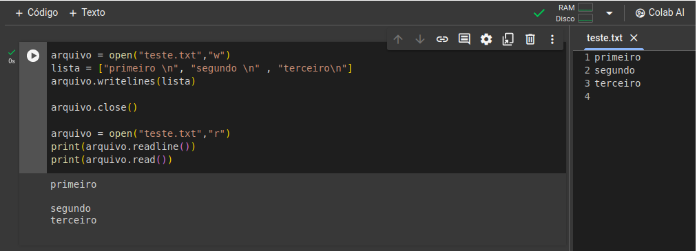This screenshot has width=697, height=251.
Task: Open Colab AI assistant
Action: pyautogui.click(x=660, y=13)
